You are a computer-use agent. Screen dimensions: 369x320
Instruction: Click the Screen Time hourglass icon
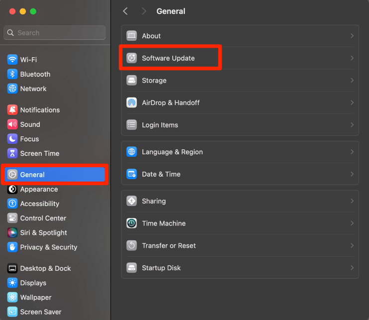12,153
